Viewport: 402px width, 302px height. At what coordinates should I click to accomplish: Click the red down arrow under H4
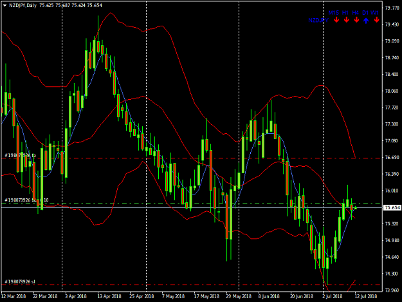coord(356,20)
